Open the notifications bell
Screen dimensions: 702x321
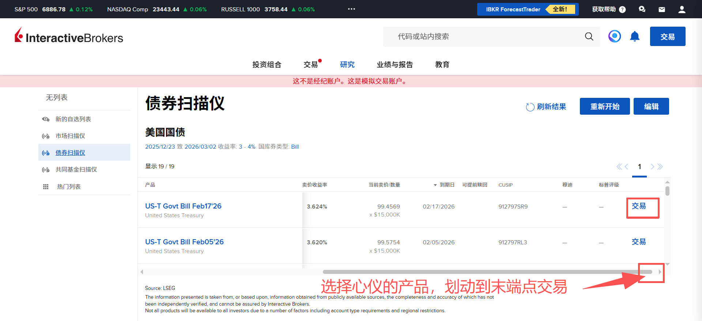635,37
